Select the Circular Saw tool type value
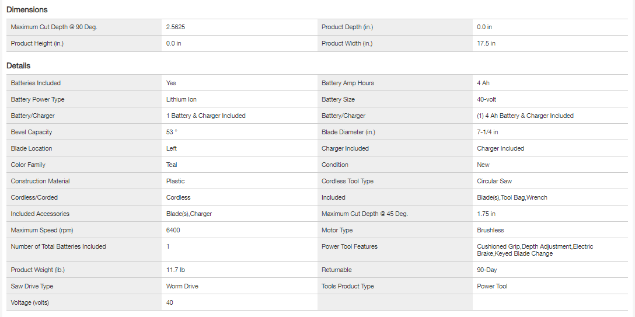 pos(494,181)
